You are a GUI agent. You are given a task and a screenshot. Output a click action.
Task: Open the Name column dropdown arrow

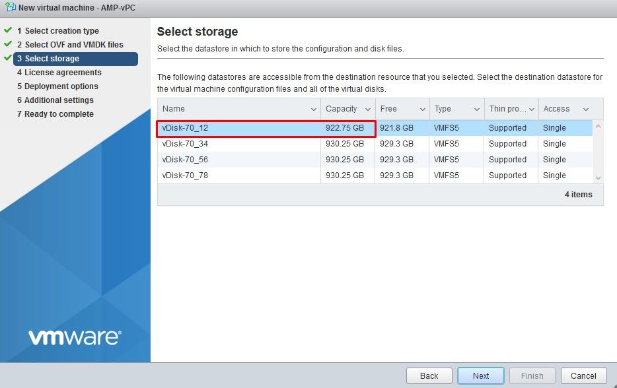point(314,110)
